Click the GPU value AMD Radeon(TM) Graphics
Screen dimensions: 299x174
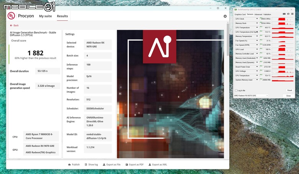40,152
